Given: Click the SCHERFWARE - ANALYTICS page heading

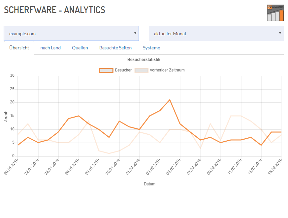Looking at the screenshot, I should [x=54, y=10].
